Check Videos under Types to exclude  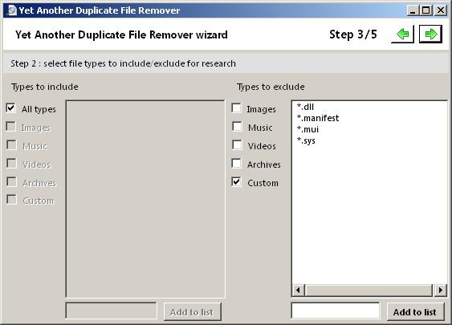[237, 145]
